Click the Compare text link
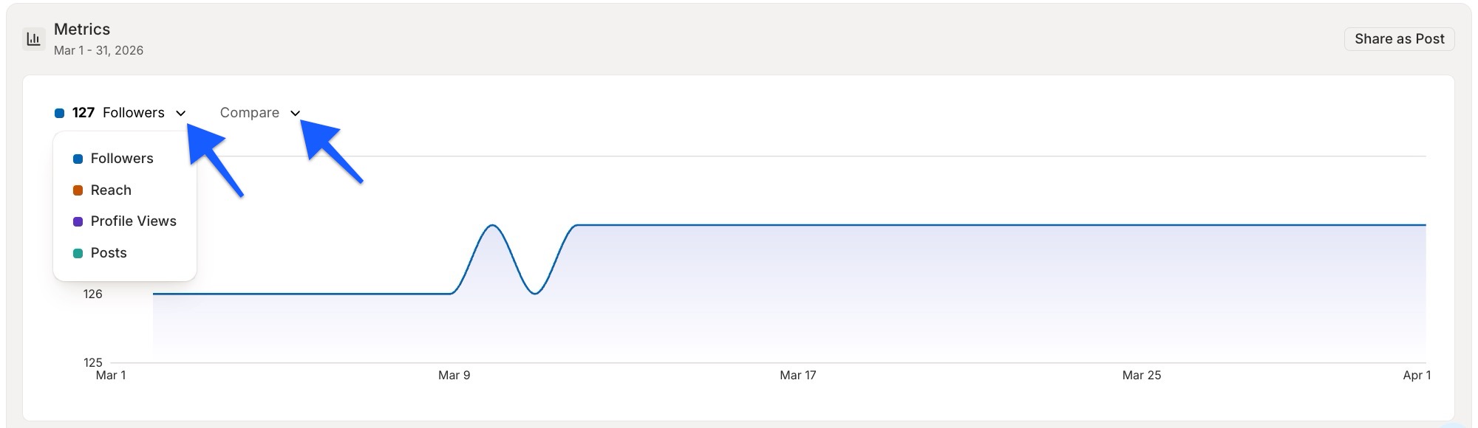1478x428 pixels. [249, 113]
